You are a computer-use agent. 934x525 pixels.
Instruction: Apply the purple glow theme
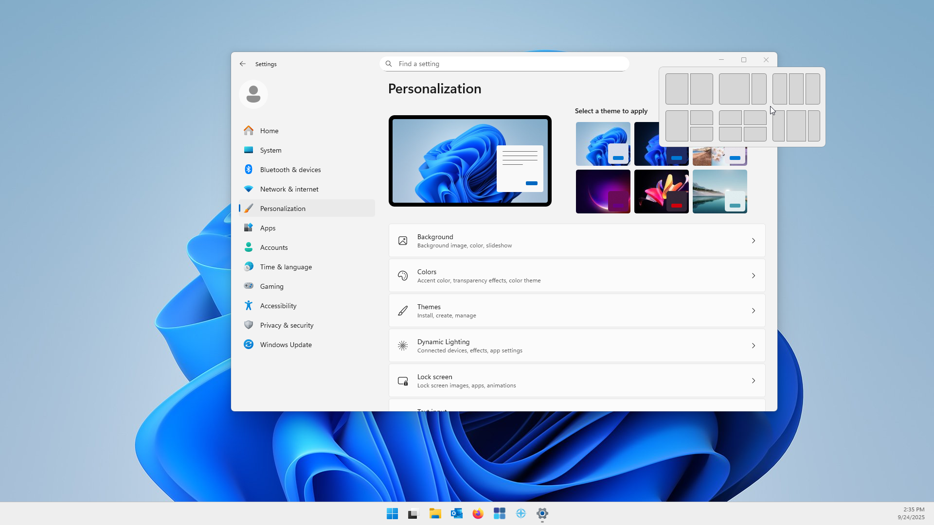pyautogui.click(x=603, y=192)
